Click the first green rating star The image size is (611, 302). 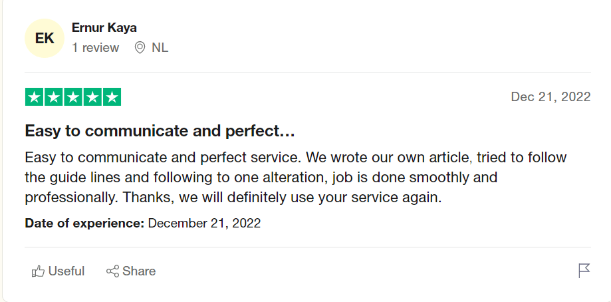coord(35,97)
